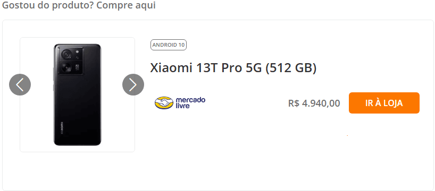
Task: Click the Xiaomi logo on phone back
Action: click(62, 128)
